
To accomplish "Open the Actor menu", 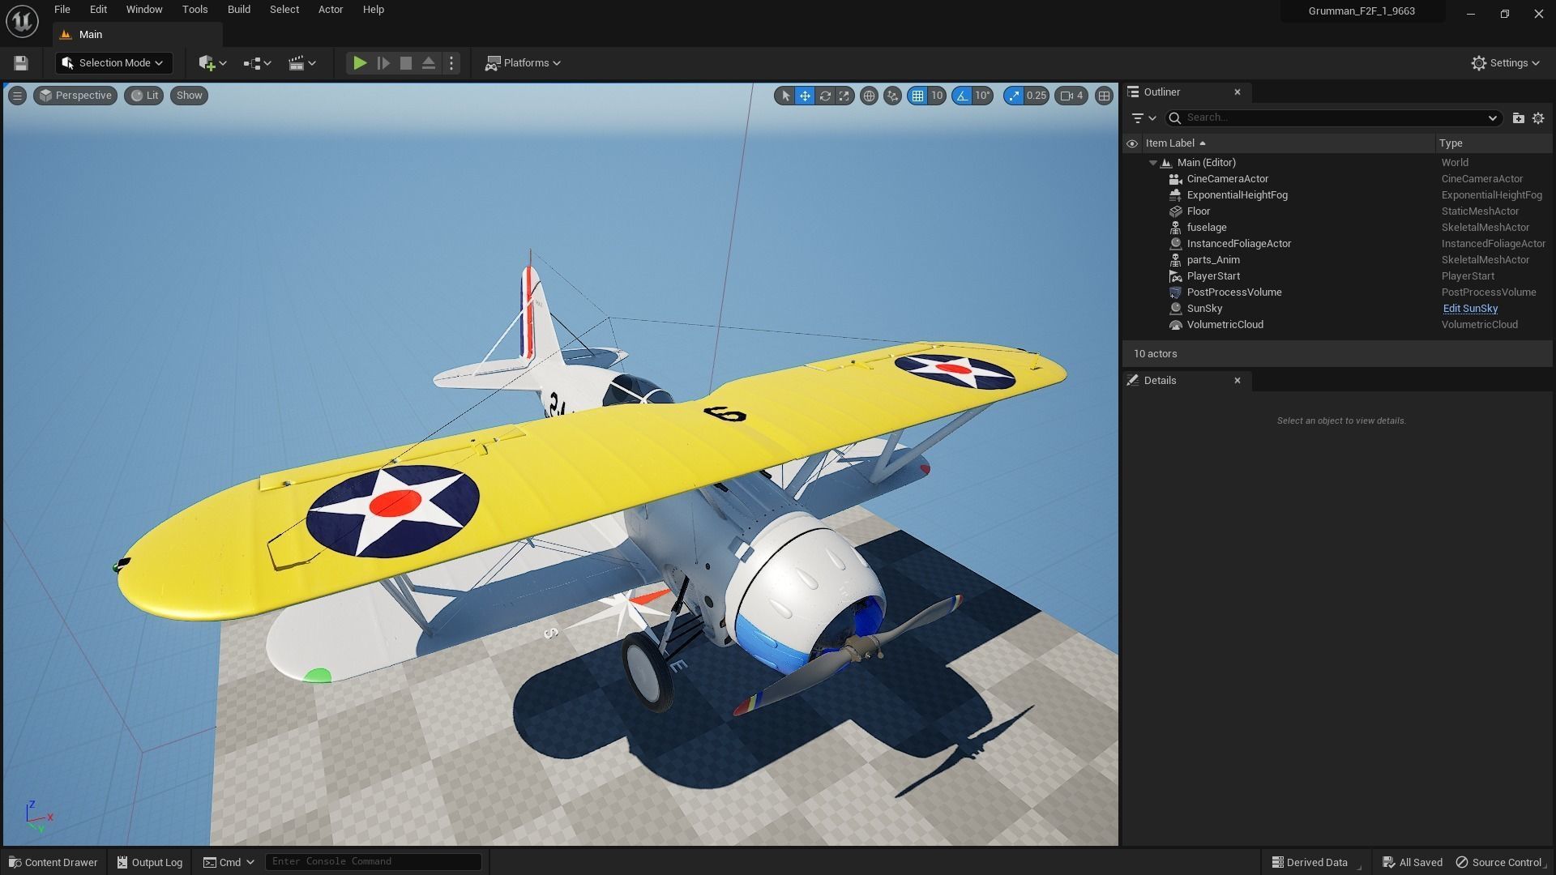I will click(331, 10).
